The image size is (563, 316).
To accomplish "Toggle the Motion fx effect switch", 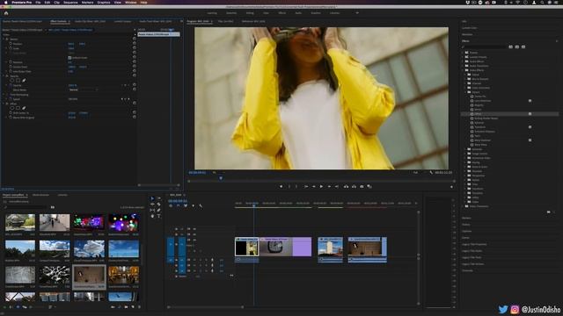I will tap(7, 39).
